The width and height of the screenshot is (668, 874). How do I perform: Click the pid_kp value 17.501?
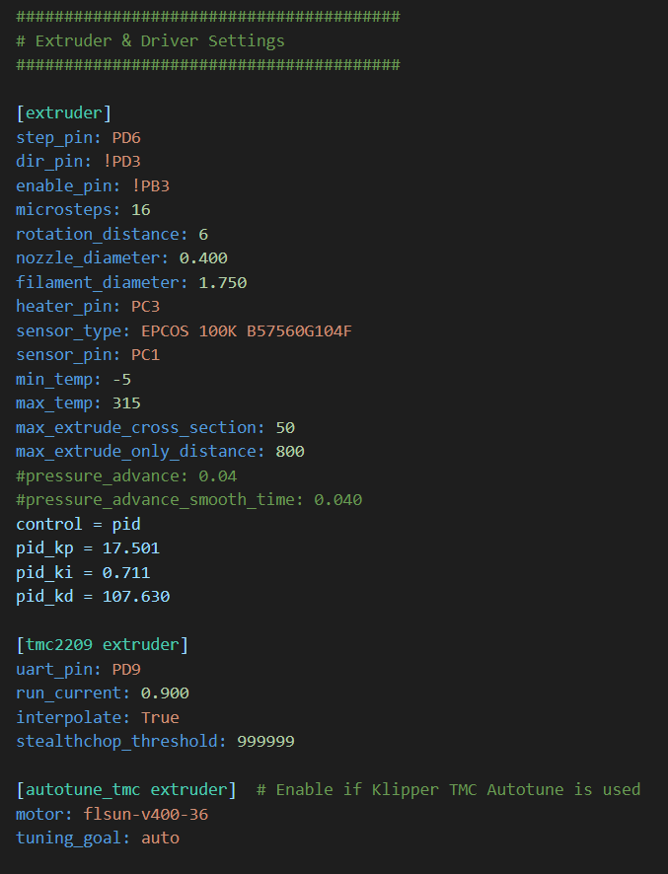(131, 548)
